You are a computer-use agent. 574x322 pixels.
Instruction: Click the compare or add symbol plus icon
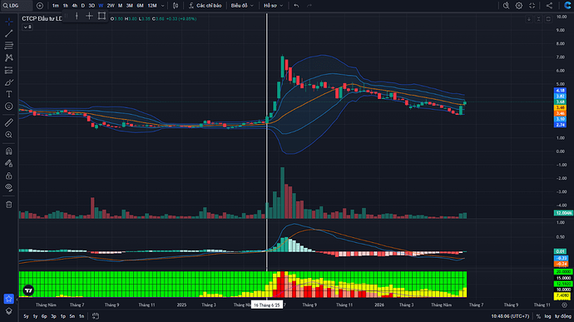pyautogui.click(x=40, y=6)
